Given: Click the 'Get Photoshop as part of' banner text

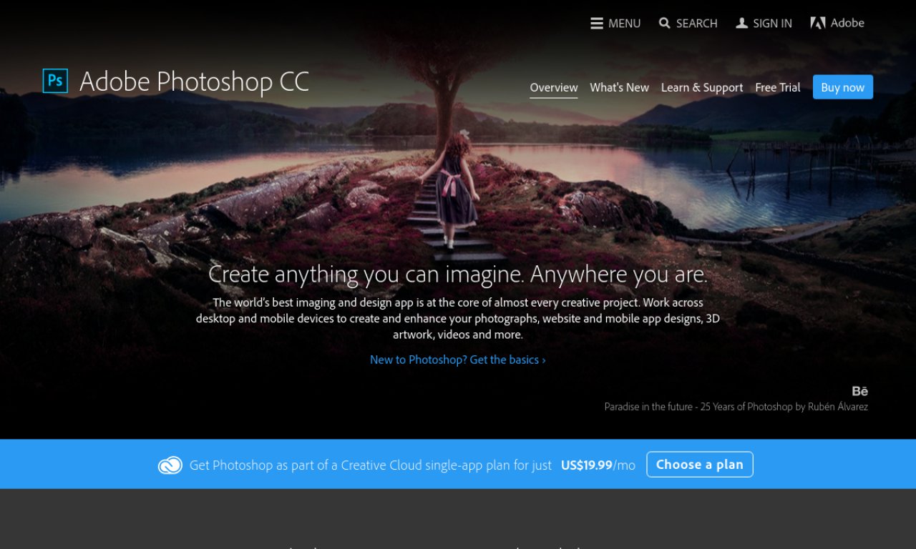Looking at the screenshot, I should click(371, 465).
